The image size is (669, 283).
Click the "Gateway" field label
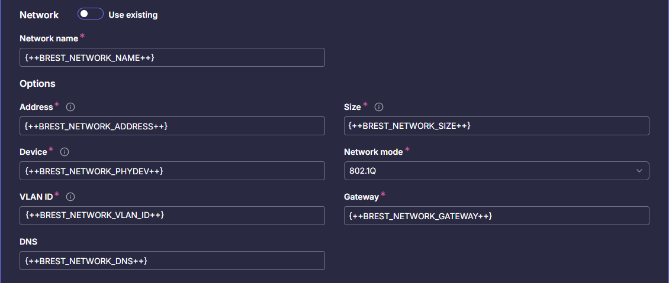(361, 197)
